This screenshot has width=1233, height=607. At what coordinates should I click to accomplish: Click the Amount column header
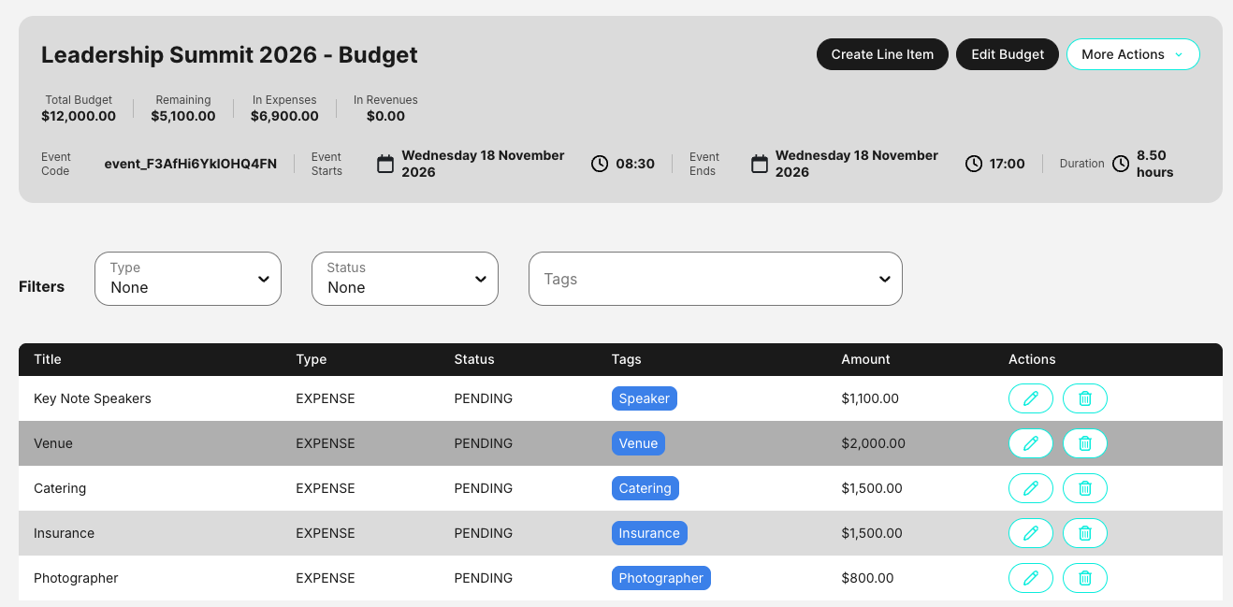click(866, 359)
